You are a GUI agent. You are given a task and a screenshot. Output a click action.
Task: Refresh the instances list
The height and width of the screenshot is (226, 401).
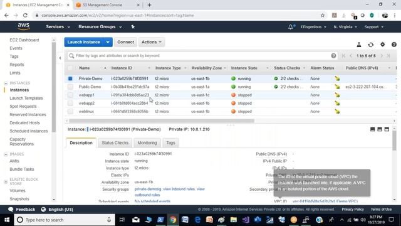pyautogui.click(x=370, y=45)
